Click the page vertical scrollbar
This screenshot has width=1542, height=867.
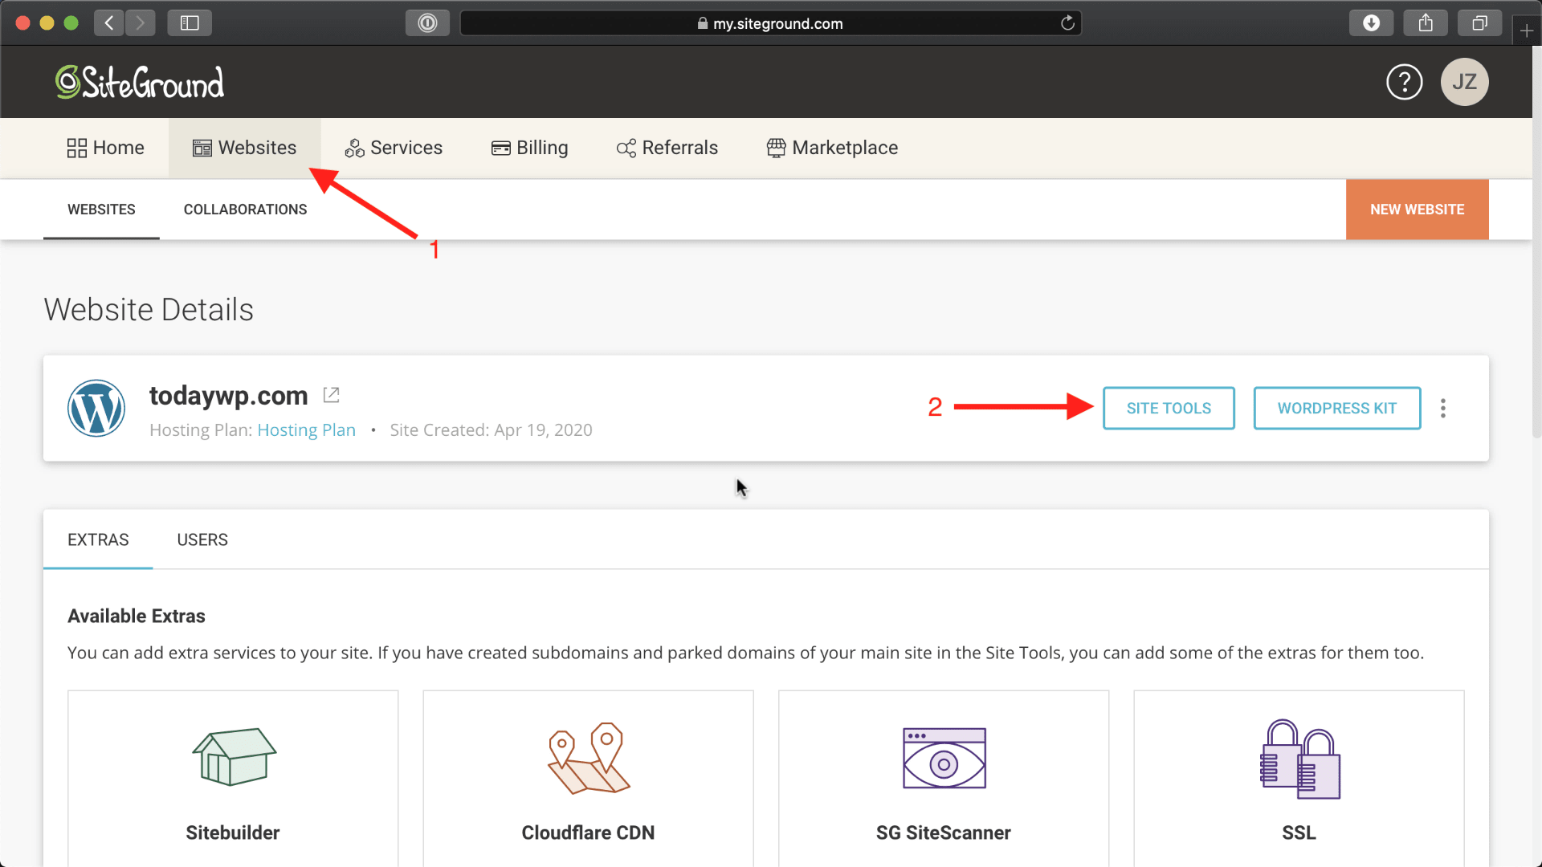(1536, 241)
